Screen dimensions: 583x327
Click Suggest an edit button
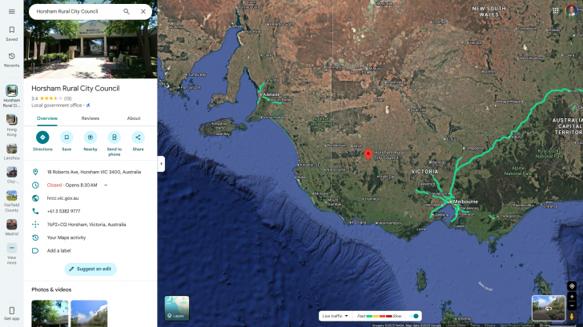click(90, 269)
